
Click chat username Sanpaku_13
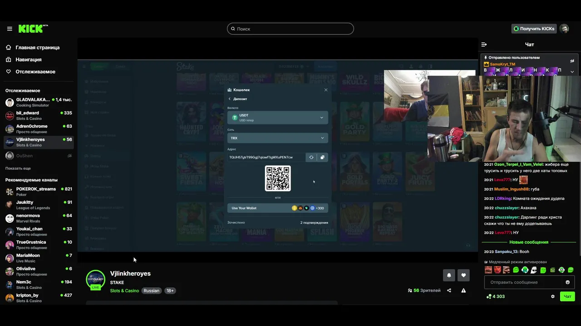click(x=506, y=252)
